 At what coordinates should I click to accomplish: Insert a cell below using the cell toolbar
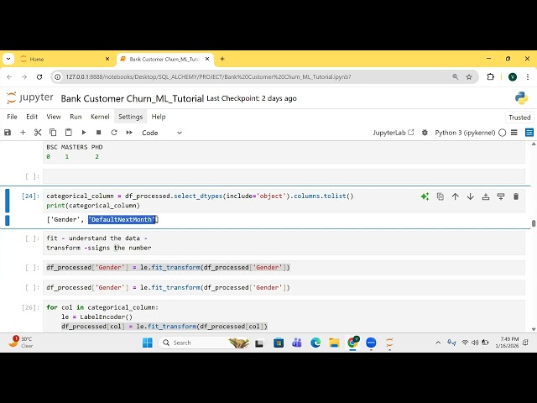tap(501, 196)
